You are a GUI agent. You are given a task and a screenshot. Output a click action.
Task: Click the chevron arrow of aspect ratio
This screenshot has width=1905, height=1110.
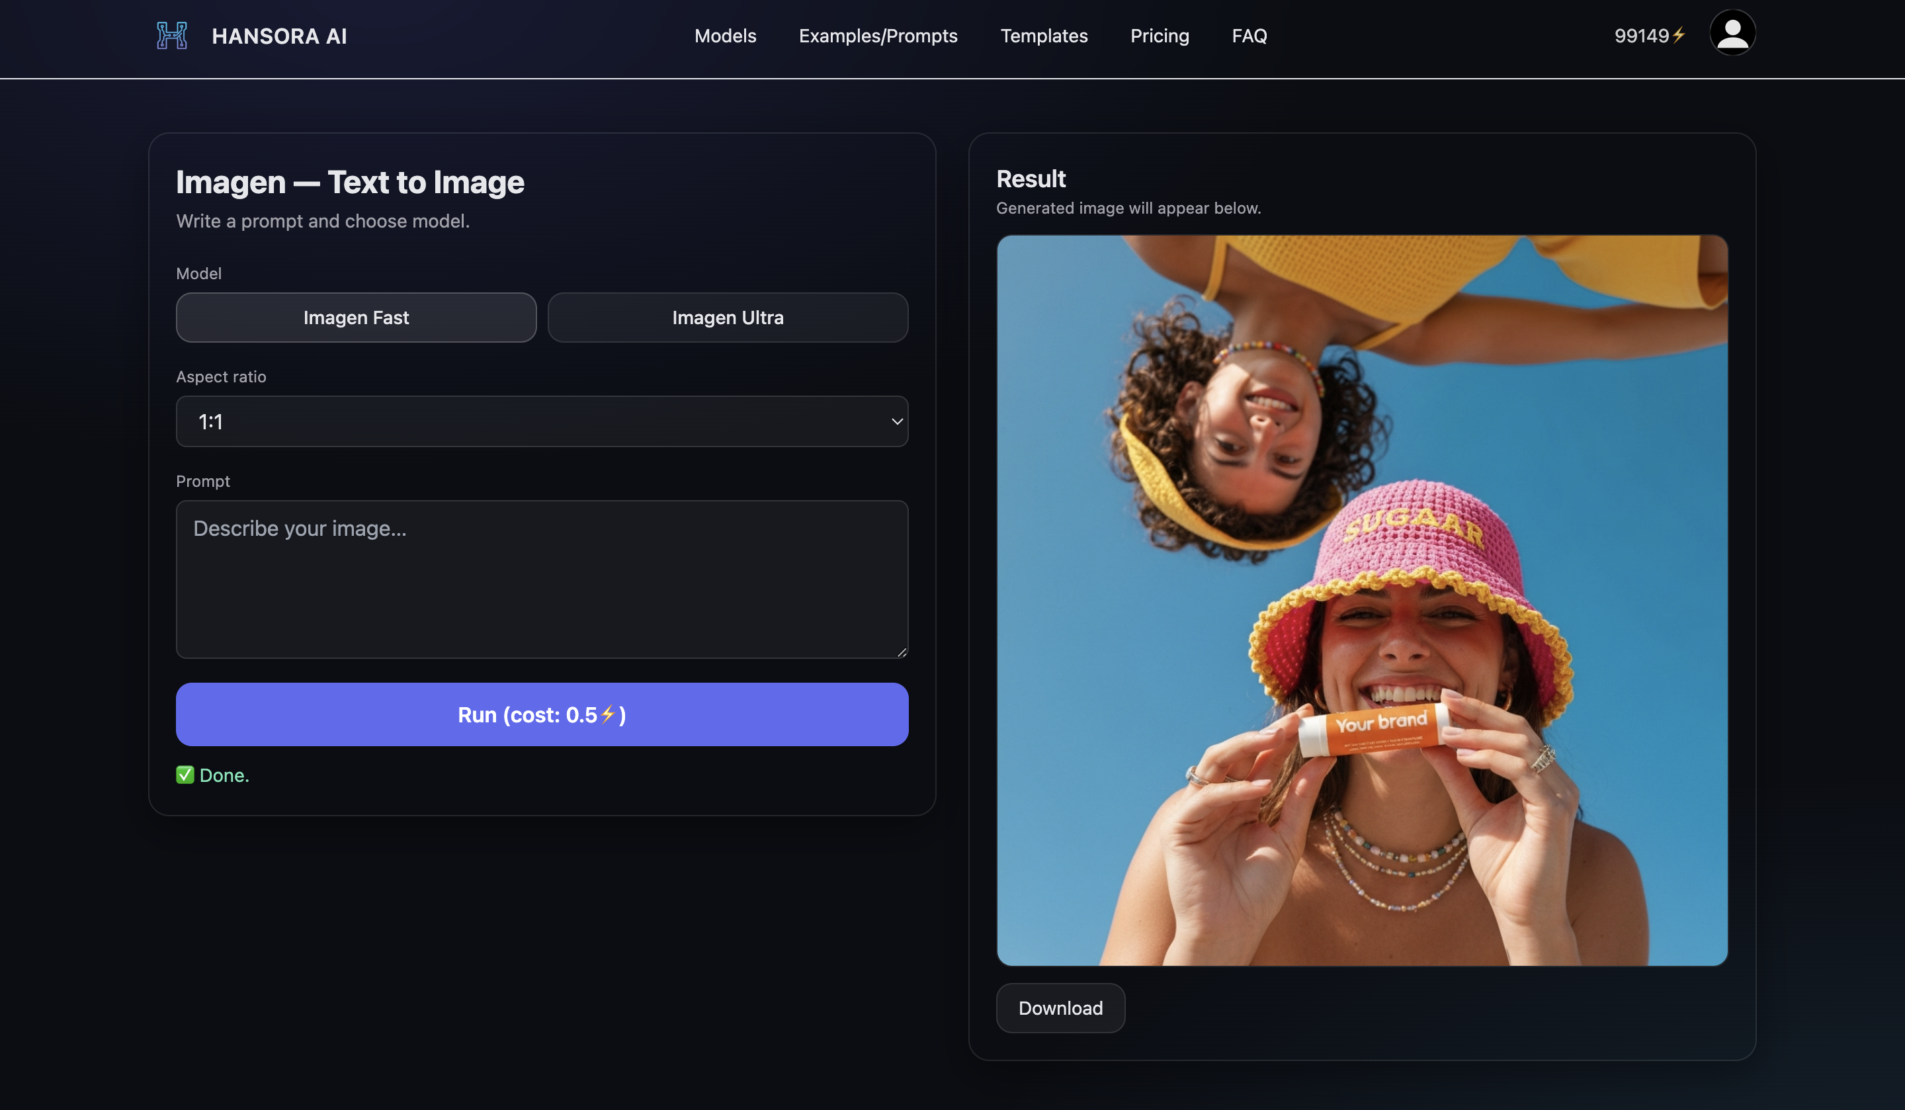896,422
